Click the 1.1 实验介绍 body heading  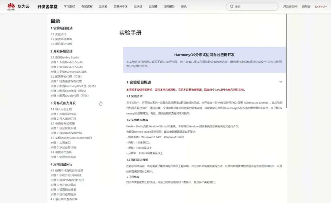(x=135, y=96)
